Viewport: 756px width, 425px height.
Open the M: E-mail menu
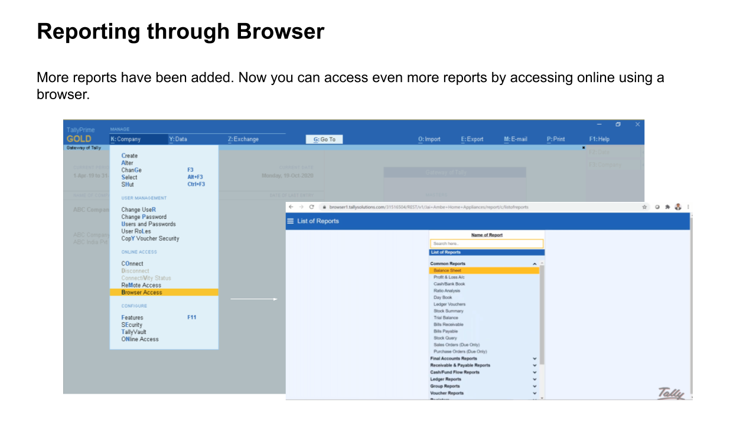pyautogui.click(x=516, y=139)
